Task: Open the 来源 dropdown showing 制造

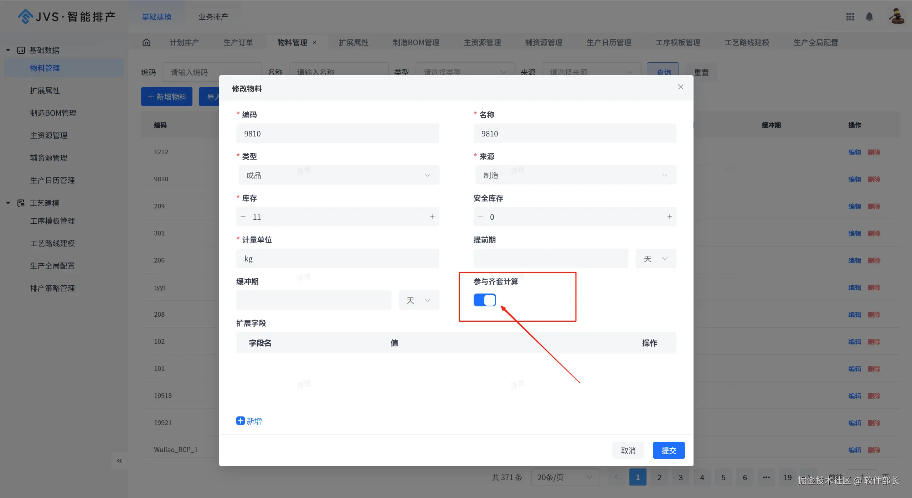Action: tap(575, 175)
